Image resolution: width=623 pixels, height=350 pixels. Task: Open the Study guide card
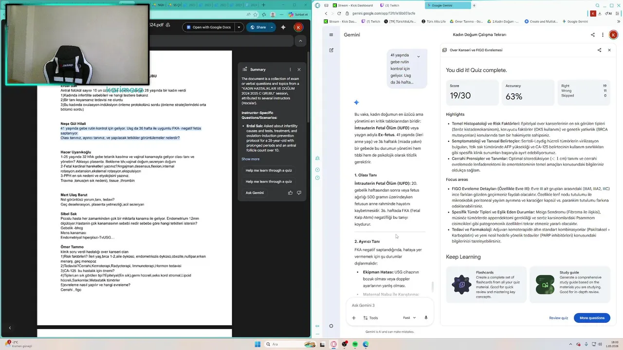(570, 284)
